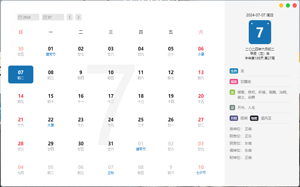Select July 10 初五
Screen dimensions: 300x187
[111, 75]
